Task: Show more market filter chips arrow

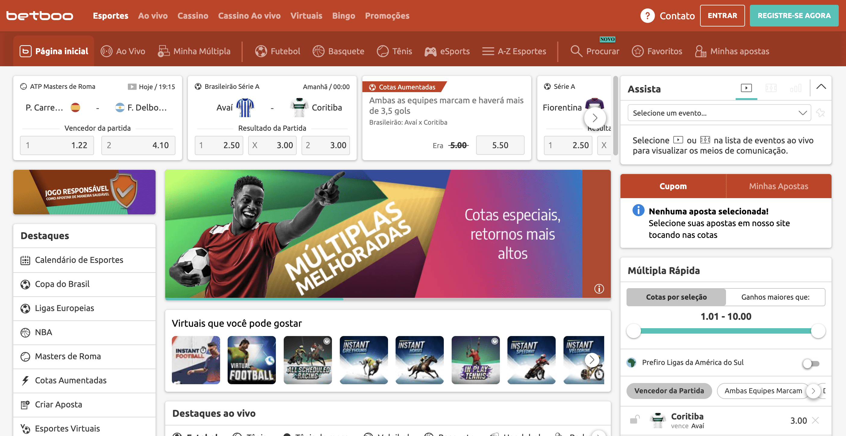Action: [x=813, y=391]
